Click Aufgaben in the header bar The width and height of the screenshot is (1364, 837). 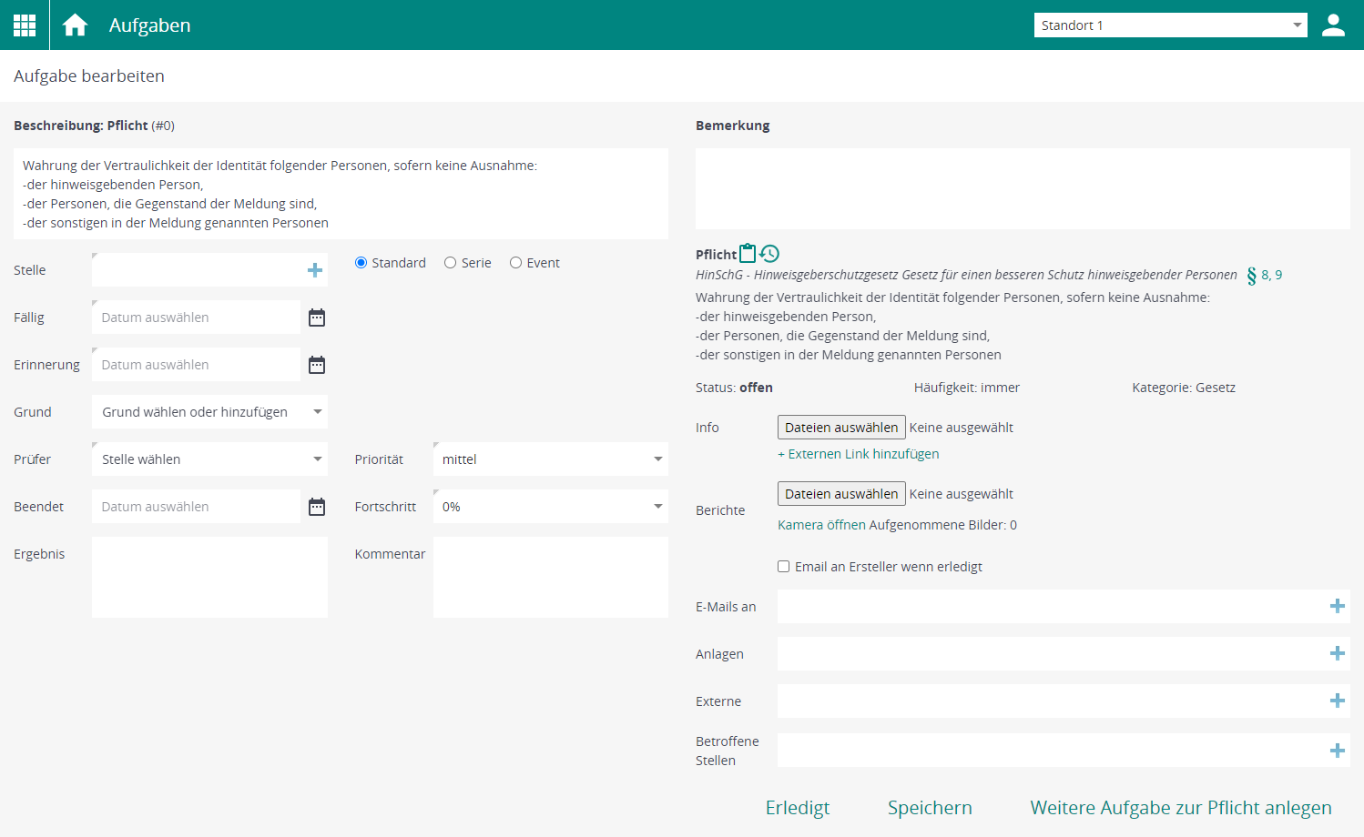149,25
